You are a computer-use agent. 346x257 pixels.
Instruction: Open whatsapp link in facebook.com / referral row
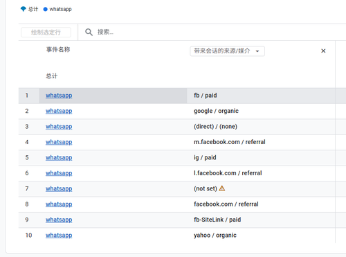coord(59,204)
